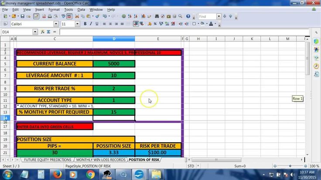This screenshot has height=180, width=321.
Task: Click the Find toolbar search field
Action: point(208,17)
